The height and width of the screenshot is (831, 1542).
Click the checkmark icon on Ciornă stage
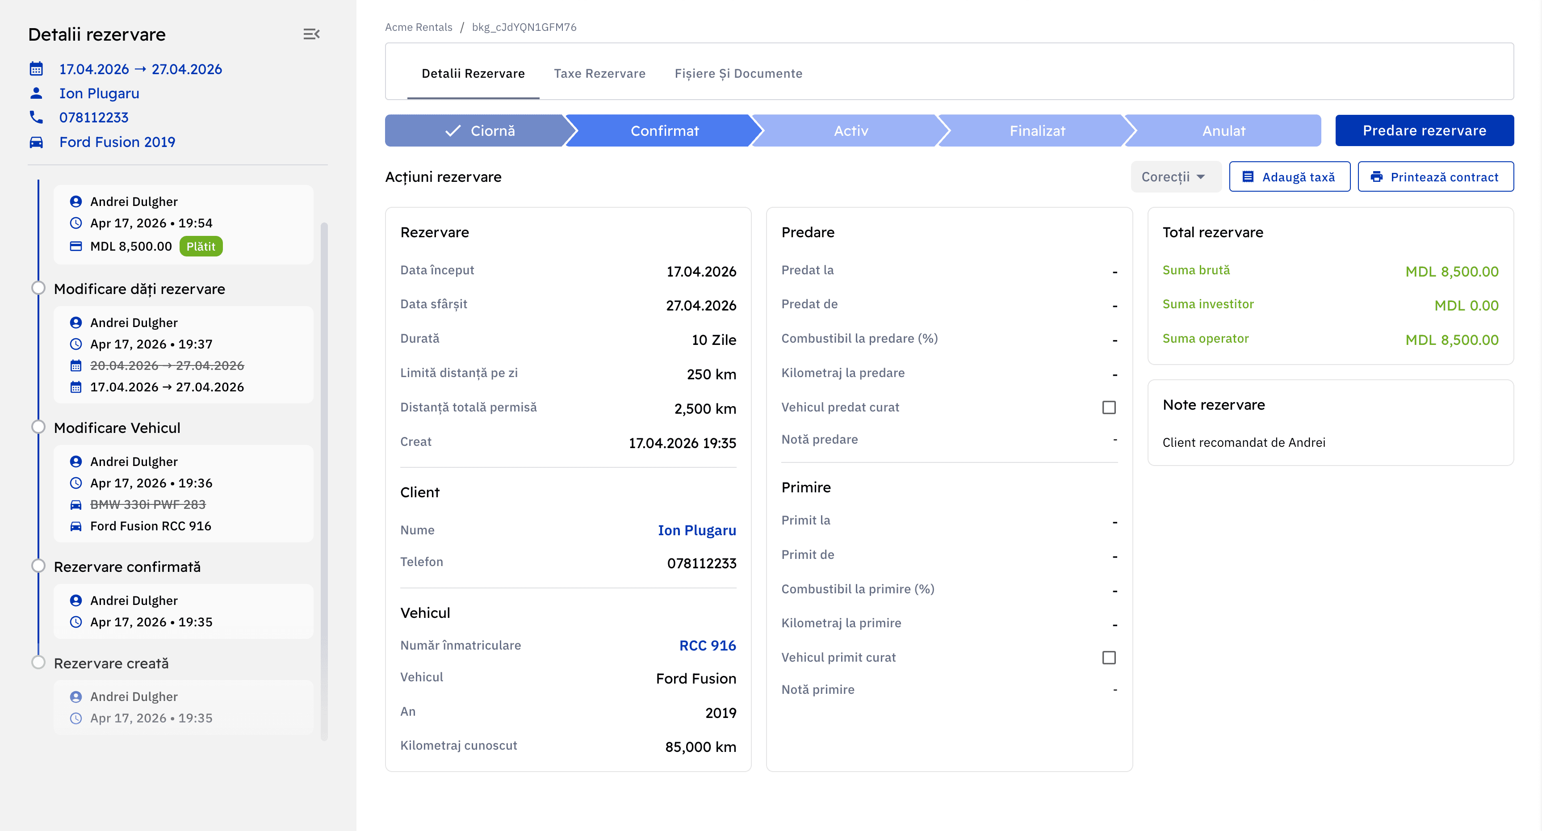pyautogui.click(x=453, y=130)
